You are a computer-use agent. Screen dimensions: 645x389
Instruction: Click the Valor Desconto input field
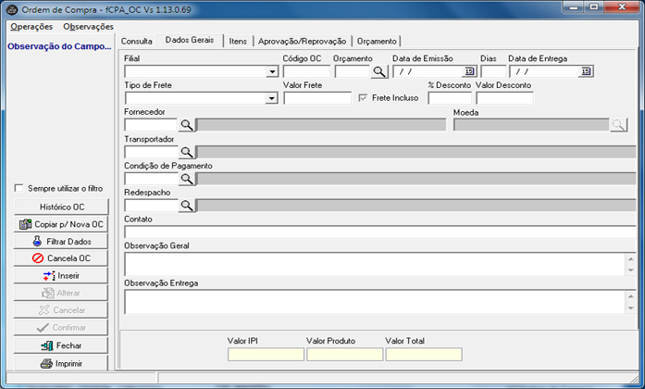504,98
